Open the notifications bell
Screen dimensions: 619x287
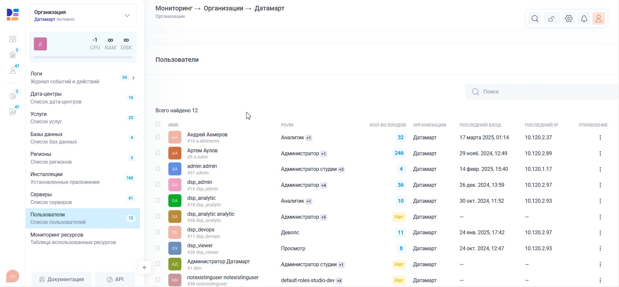coord(584,19)
